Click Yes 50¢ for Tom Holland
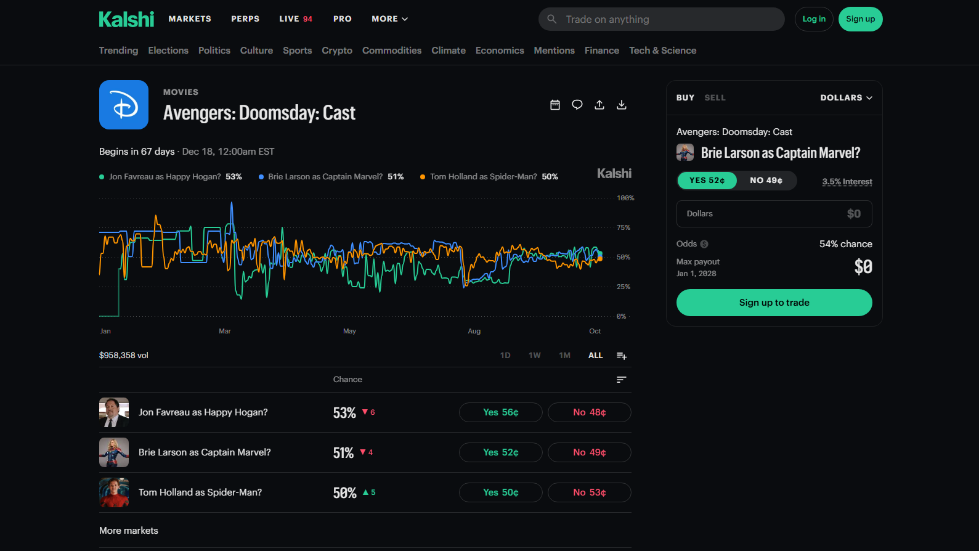979x551 pixels. coord(501,492)
